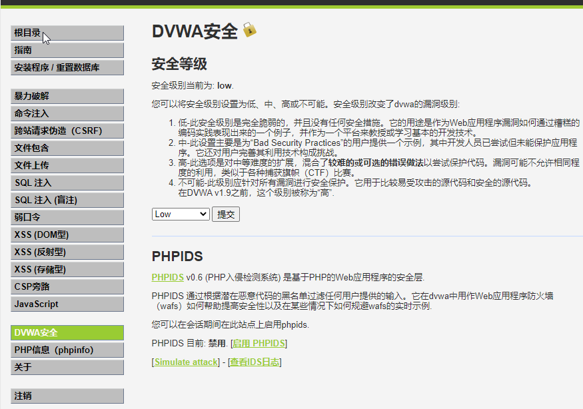Open the PHPIDS project link
The width and height of the screenshot is (583, 409).
point(167,276)
